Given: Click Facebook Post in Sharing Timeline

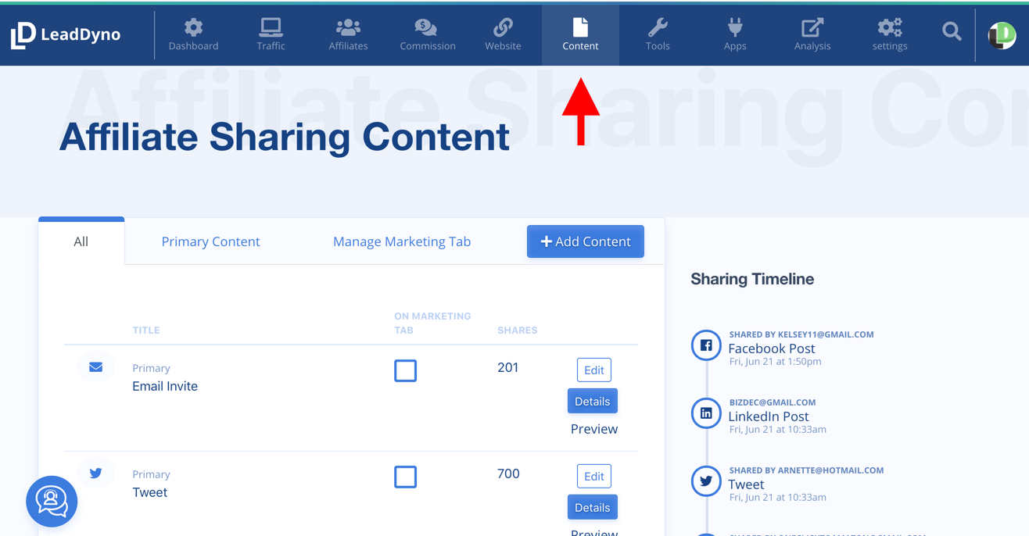Looking at the screenshot, I should (x=772, y=348).
